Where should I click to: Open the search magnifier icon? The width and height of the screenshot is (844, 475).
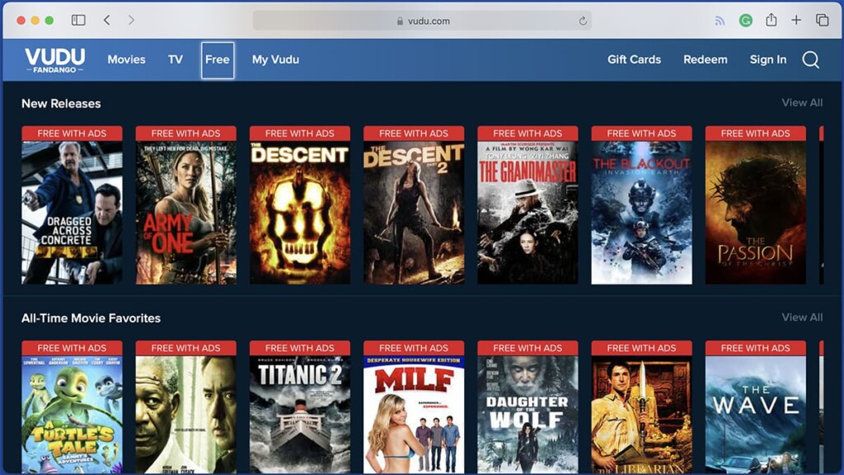[x=811, y=59]
